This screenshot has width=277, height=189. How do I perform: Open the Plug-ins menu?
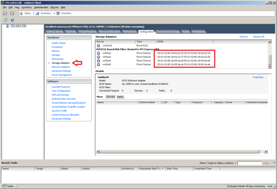pos(54,7)
